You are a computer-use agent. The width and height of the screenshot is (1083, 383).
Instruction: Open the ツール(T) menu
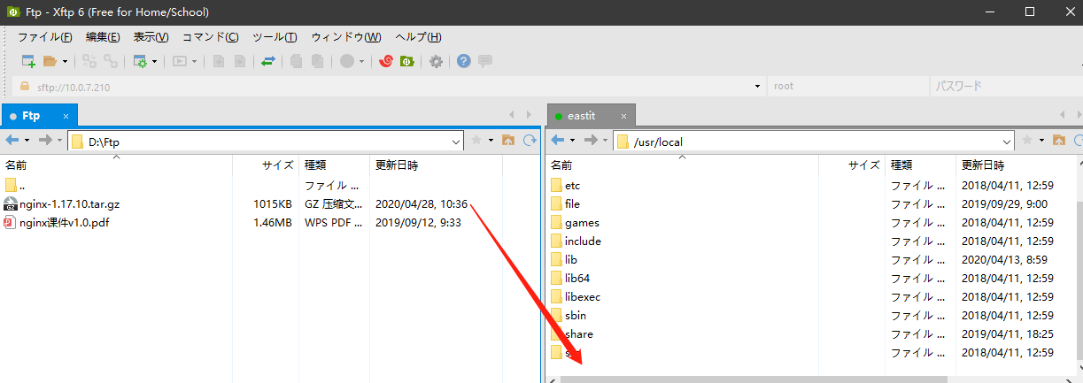275,37
